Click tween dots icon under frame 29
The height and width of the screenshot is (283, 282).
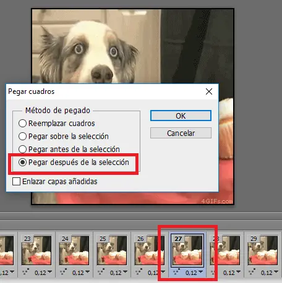click(x=252, y=272)
